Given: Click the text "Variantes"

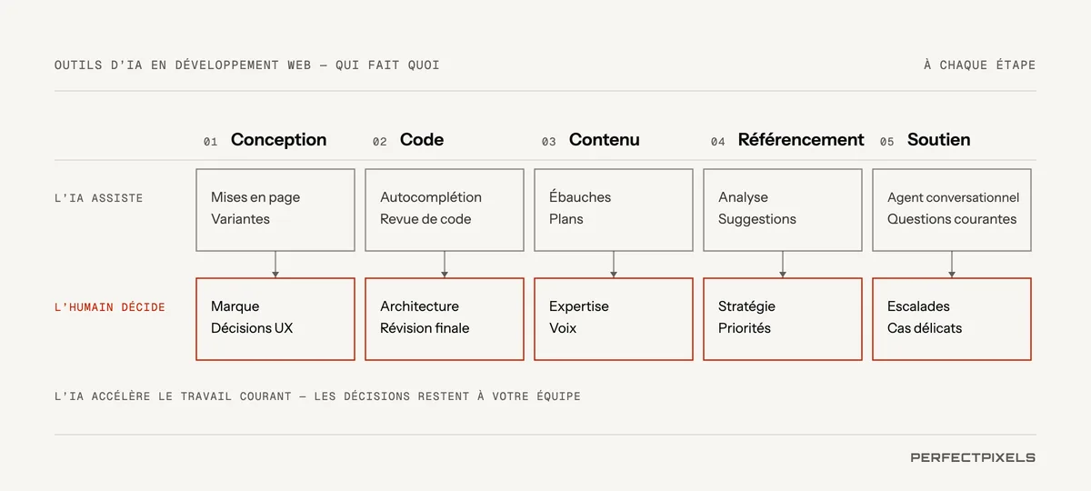Looking at the screenshot, I should pyautogui.click(x=240, y=219).
